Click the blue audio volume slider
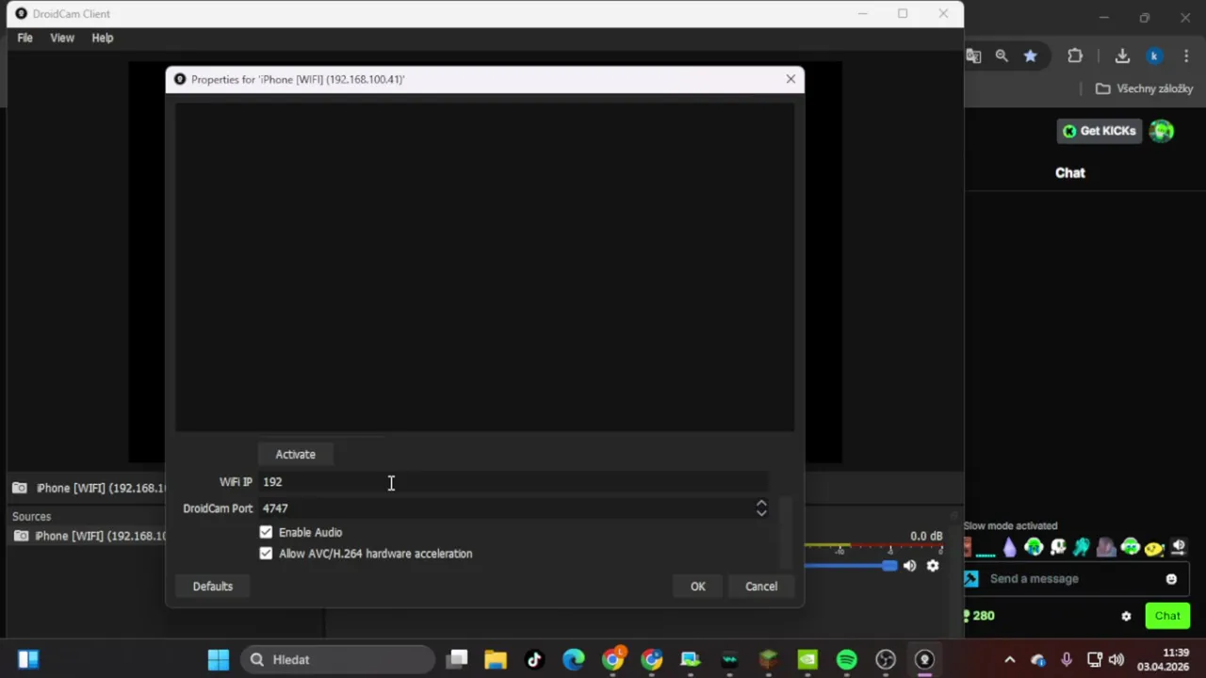1206x678 pixels. pyautogui.click(x=851, y=565)
